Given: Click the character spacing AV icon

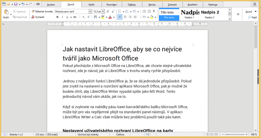Looking at the screenshot, I should point(95,17).
